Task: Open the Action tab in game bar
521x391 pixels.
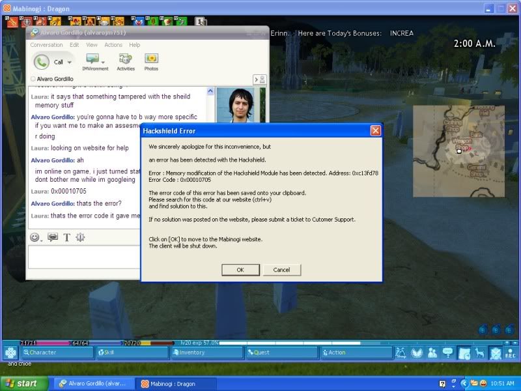Action: tap(358, 353)
